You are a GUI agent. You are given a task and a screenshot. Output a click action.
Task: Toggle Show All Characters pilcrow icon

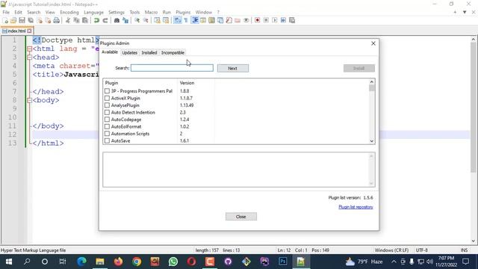pos(186,20)
